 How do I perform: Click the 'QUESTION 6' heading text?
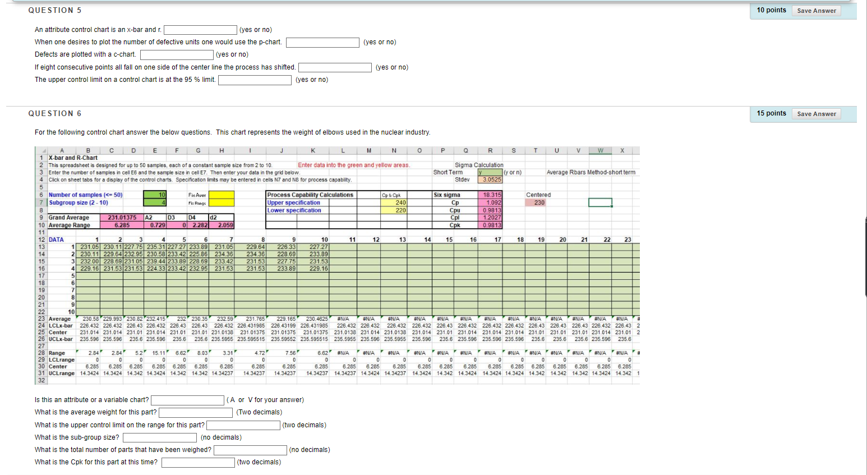click(55, 114)
